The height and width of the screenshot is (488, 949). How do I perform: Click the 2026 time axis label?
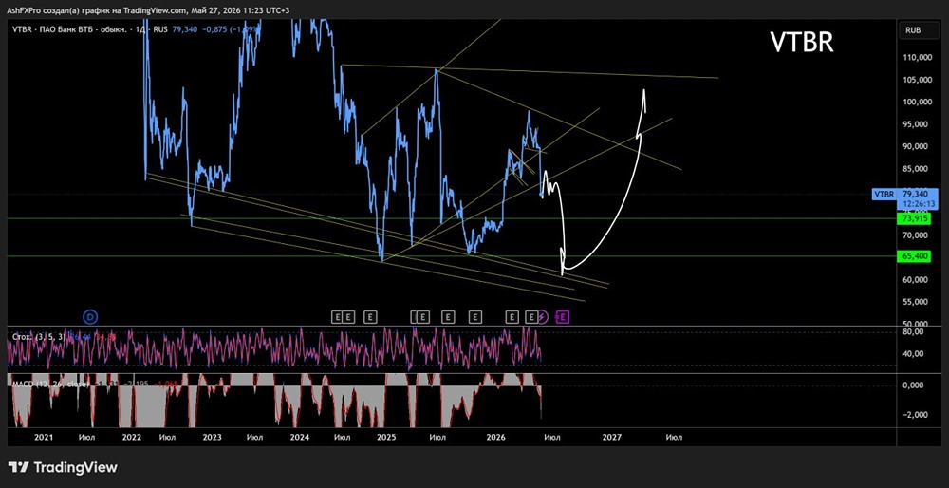(x=496, y=437)
